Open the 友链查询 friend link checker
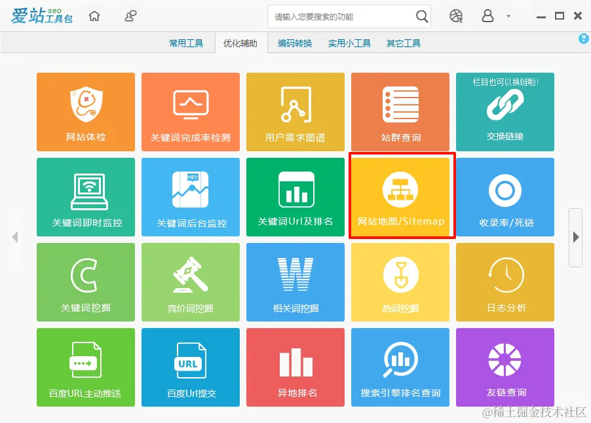 (x=505, y=367)
